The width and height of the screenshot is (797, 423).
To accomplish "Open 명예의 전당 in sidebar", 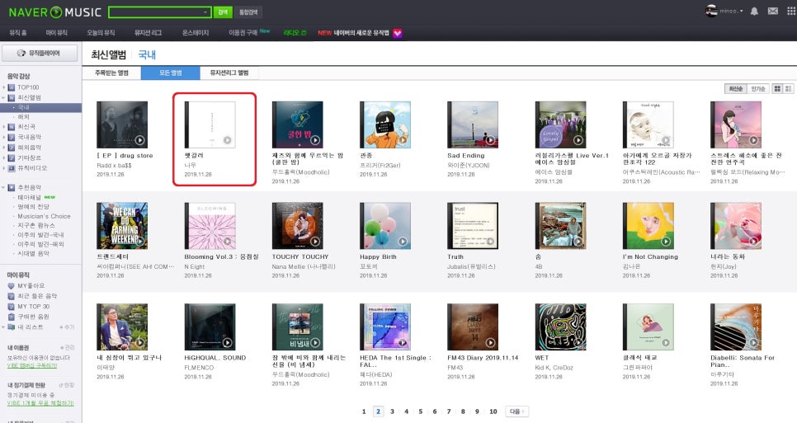I will (x=34, y=207).
